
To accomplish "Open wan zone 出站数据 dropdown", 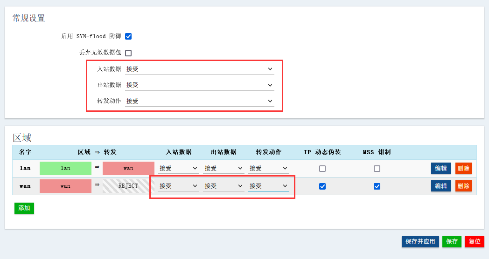I will (224, 186).
